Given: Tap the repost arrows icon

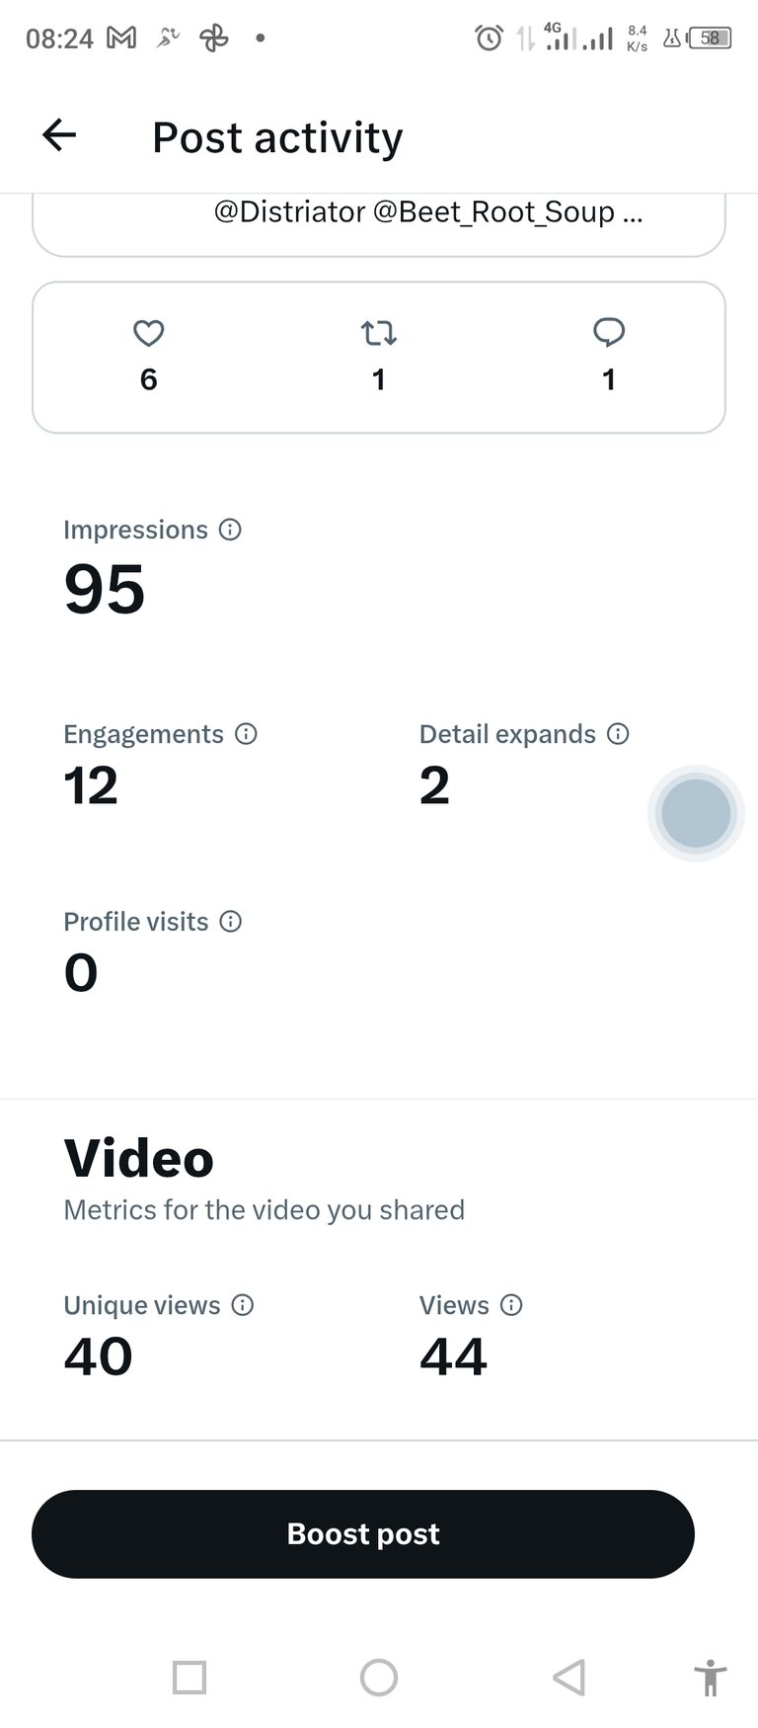Looking at the screenshot, I should point(379,333).
